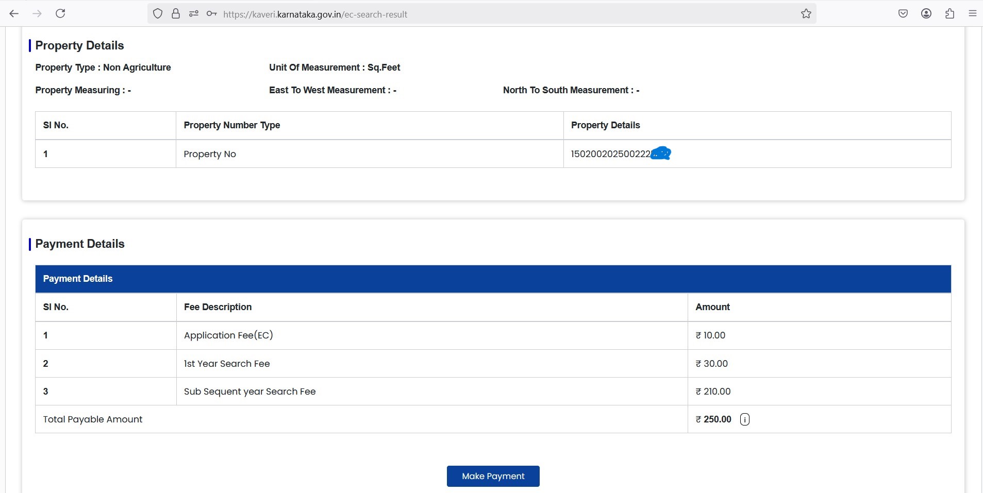
Task: Focus the address bar URL
Action: [x=315, y=14]
